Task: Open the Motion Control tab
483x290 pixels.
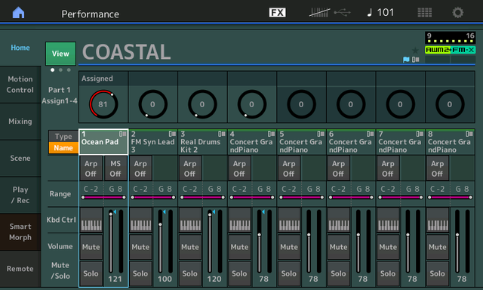Action: [20, 85]
